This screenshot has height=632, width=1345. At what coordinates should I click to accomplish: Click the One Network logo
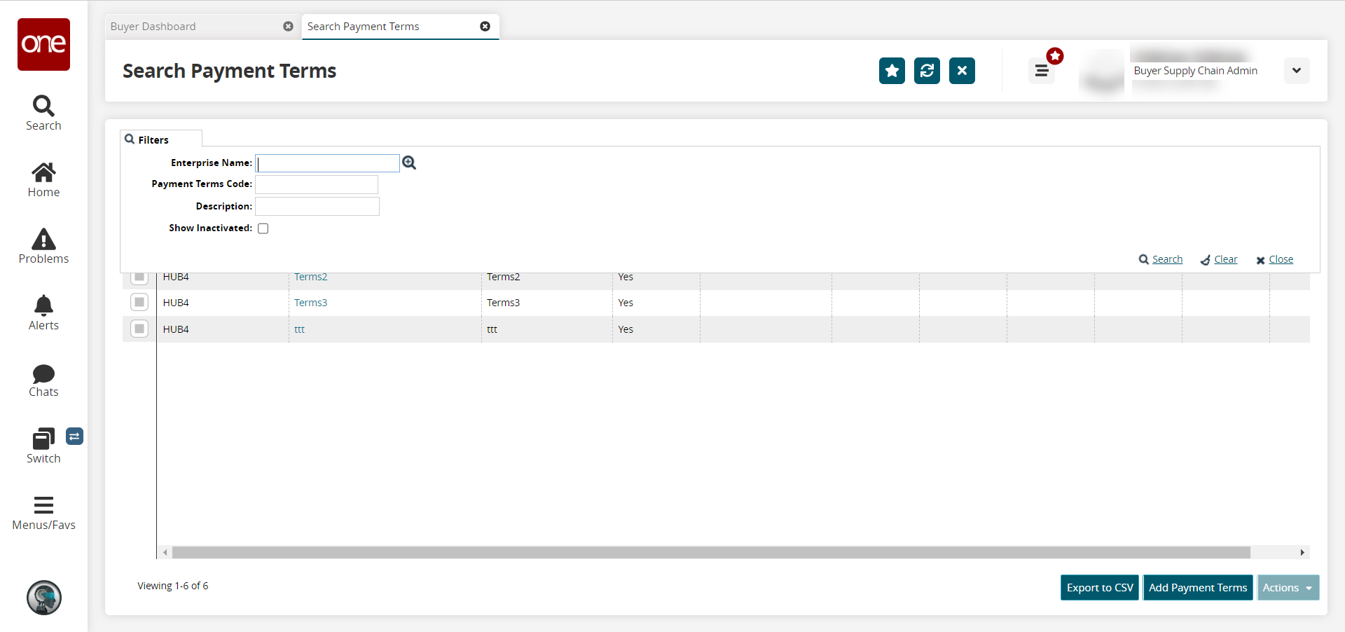click(x=43, y=44)
